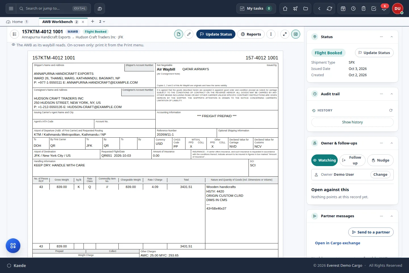Click Send to a partner

tap(371, 232)
